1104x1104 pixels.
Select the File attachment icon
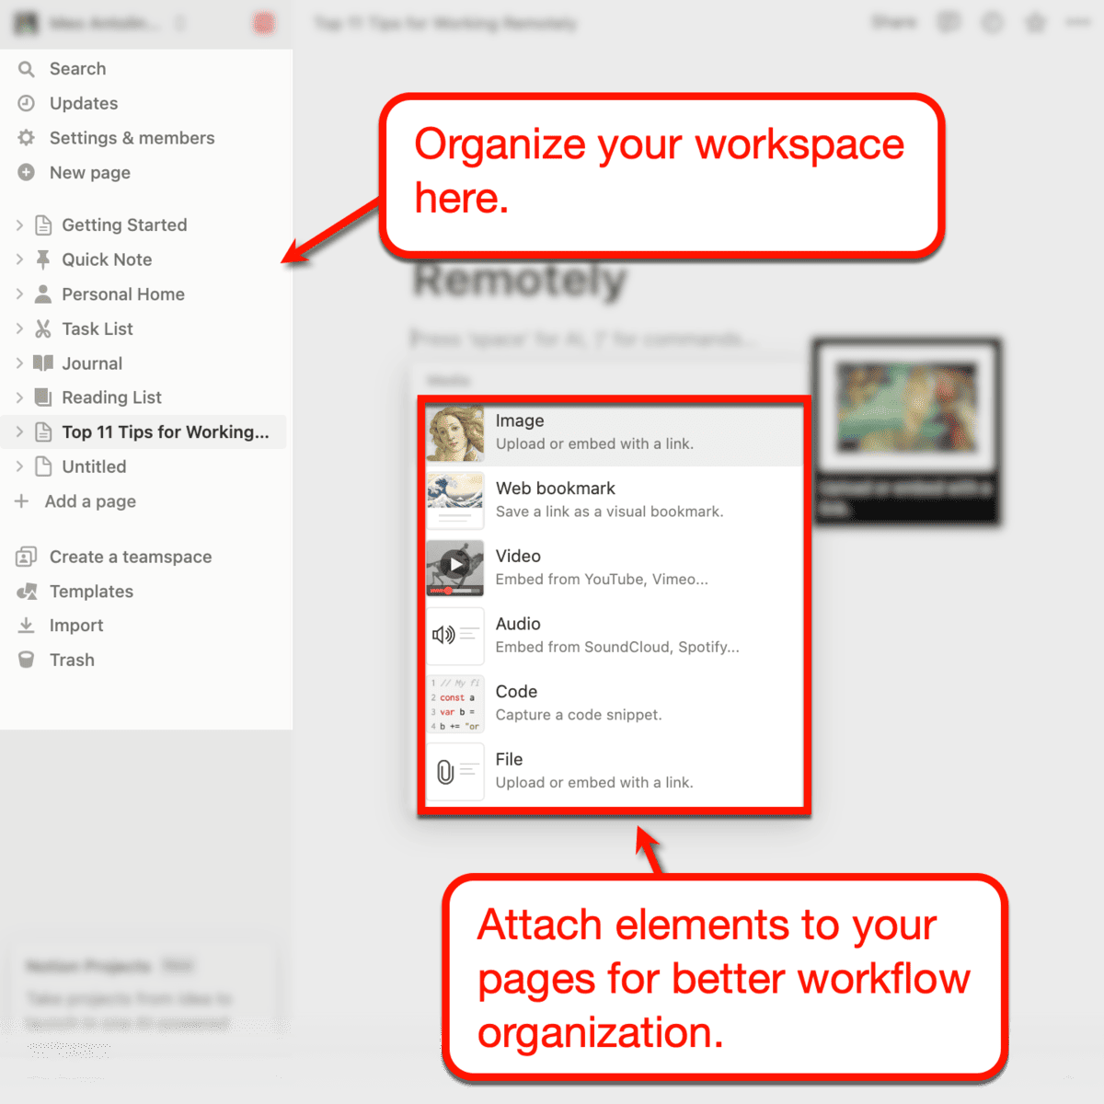tap(455, 771)
